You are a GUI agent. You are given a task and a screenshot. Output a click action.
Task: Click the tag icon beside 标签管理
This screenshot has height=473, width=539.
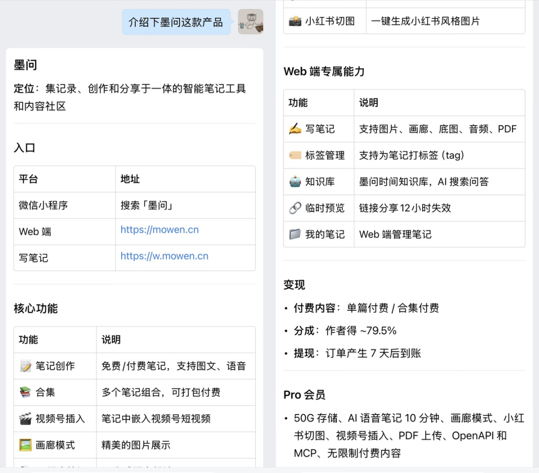tap(295, 155)
